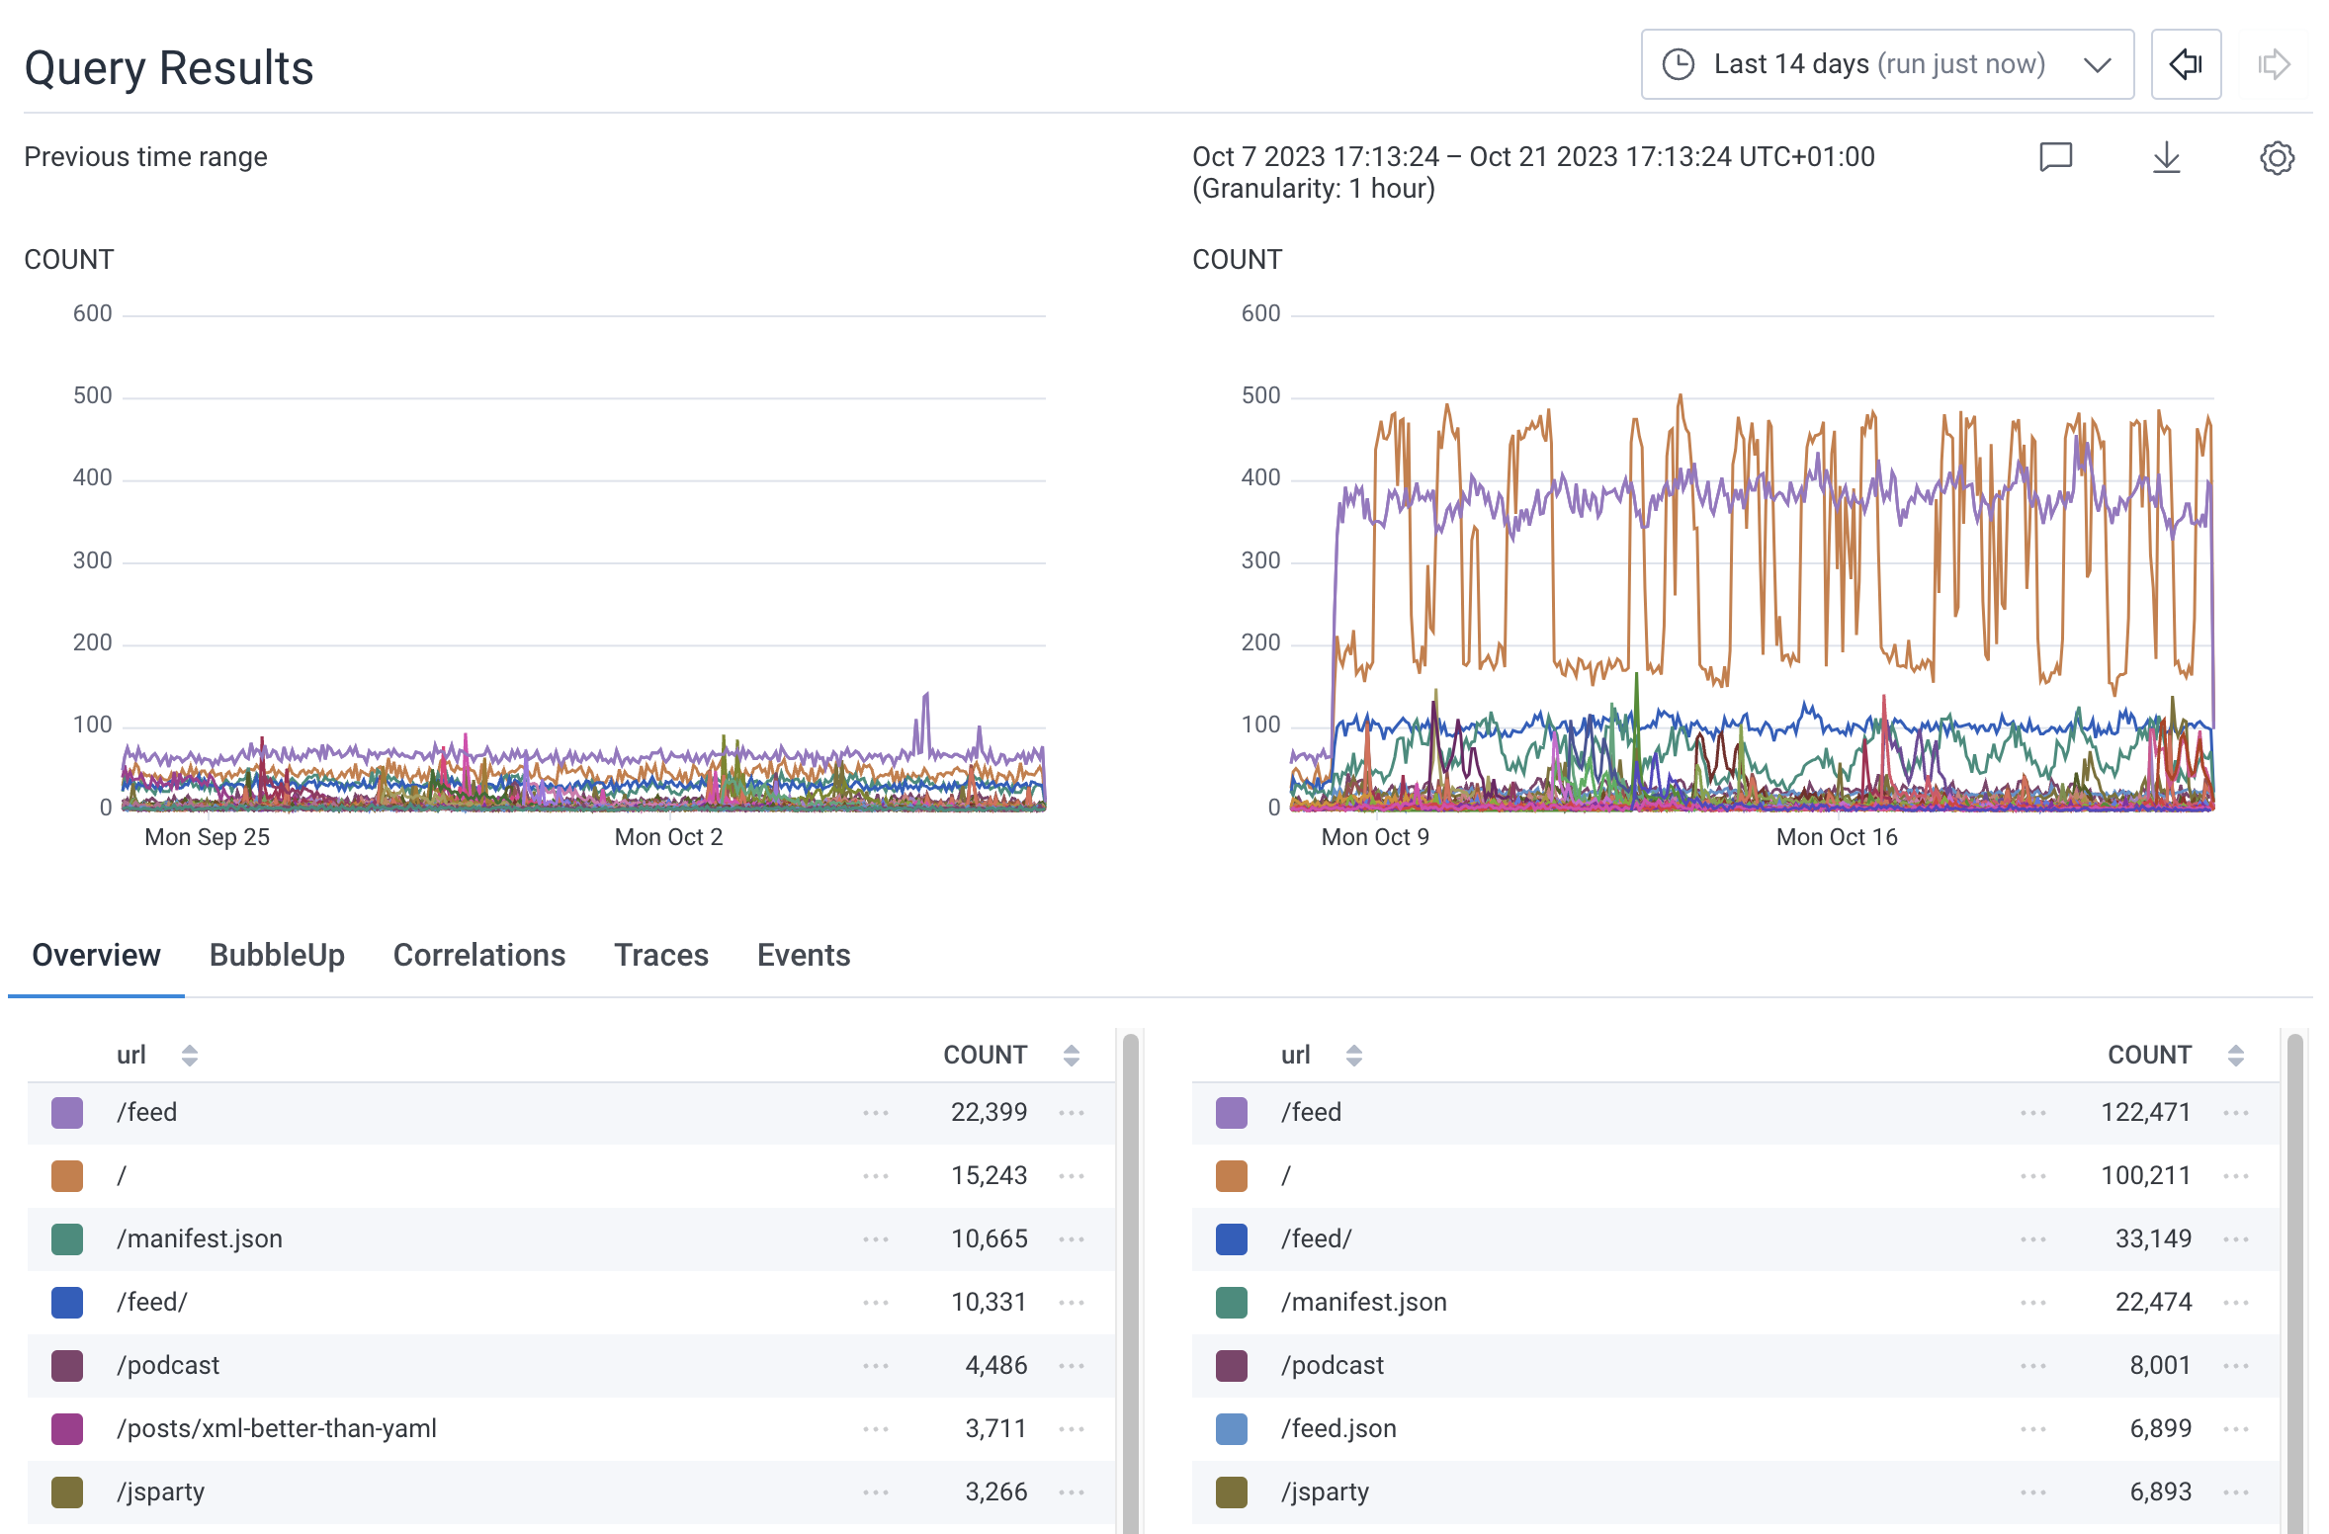Download the query results
The width and height of the screenshot is (2329, 1534).
coord(2166,157)
